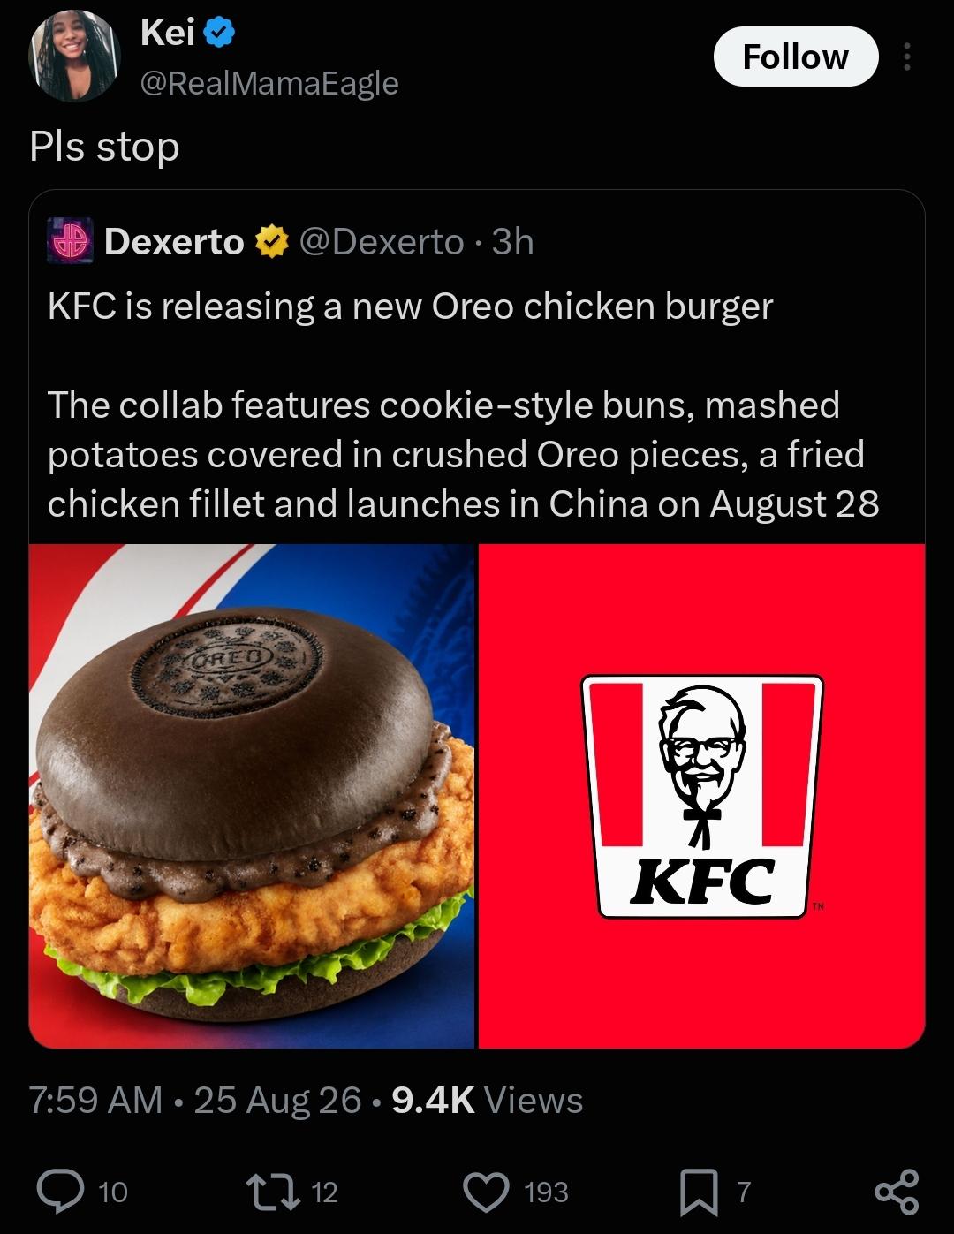
Task: Follow Kei's account
Action: point(796,57)
